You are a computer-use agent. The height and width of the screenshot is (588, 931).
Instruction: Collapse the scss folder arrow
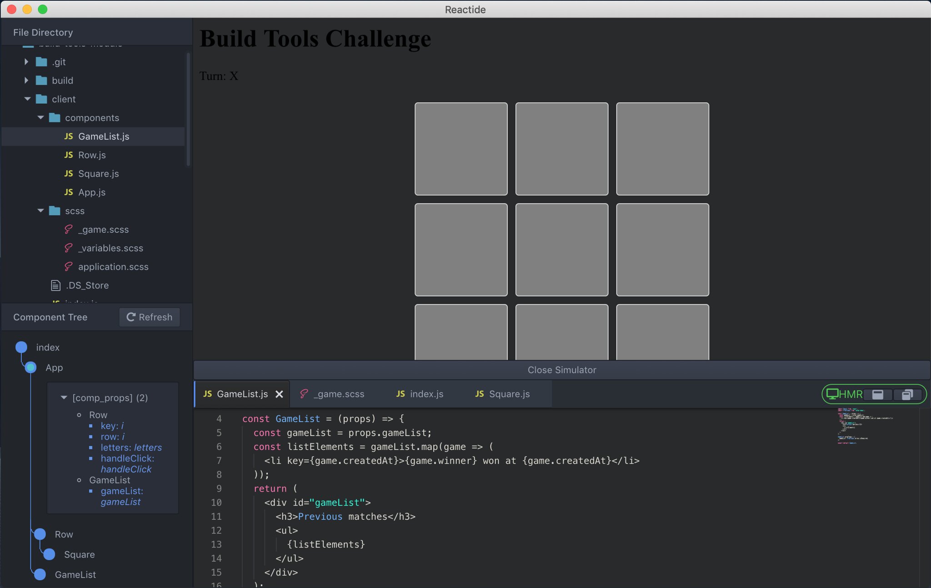[40, 211]
